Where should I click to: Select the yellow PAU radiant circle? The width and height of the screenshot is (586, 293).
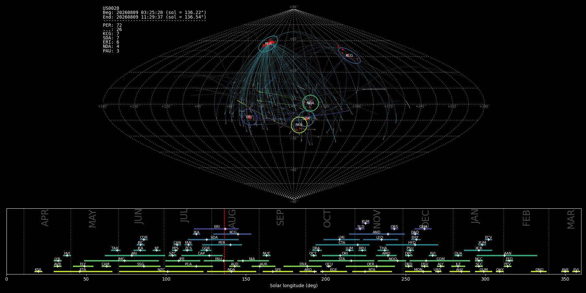(x=299, y=125)
